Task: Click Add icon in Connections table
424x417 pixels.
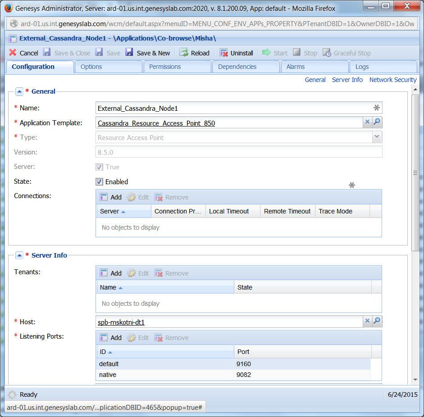Action: (x=104, y=197)
